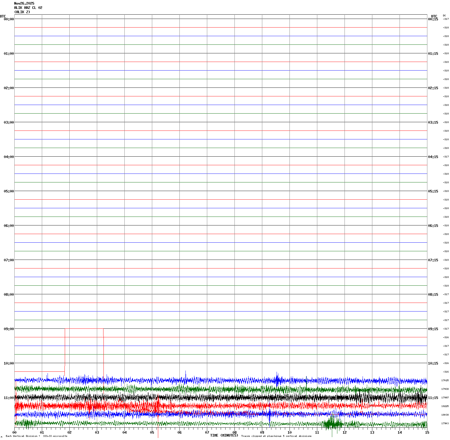Click the DC column header
Viewport: 450px width, 440px height.
click(444, 15)
